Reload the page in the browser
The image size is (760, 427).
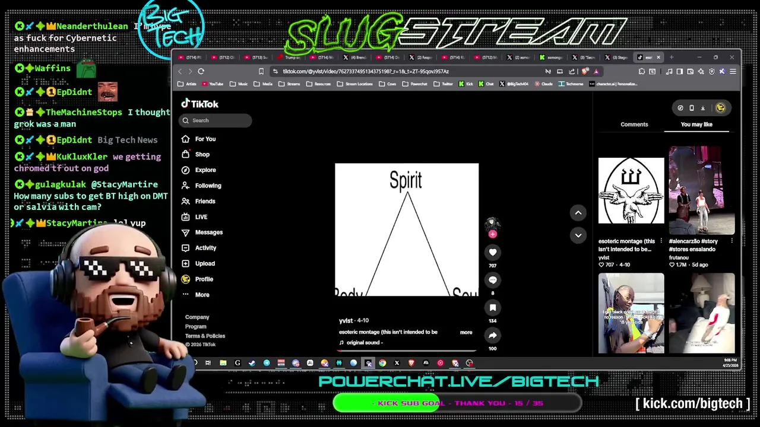(201, 71)
